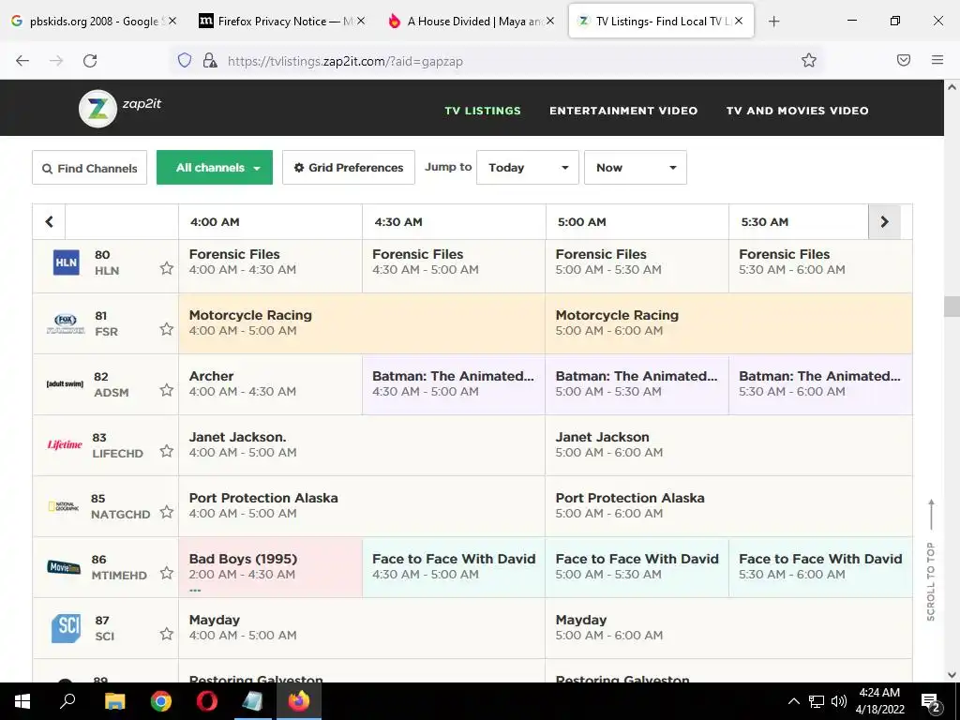This screenshot has width=960, height=720.
Task: Favorite channel 83 LIFECHD with star
Action: 167,451
